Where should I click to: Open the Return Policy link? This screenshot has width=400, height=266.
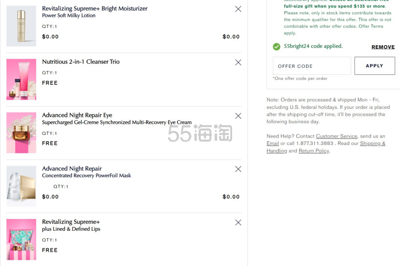click(314, 151)
